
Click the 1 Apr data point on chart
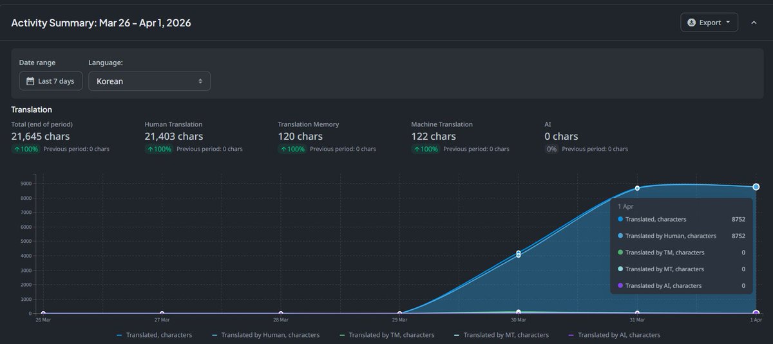[756, 187]
